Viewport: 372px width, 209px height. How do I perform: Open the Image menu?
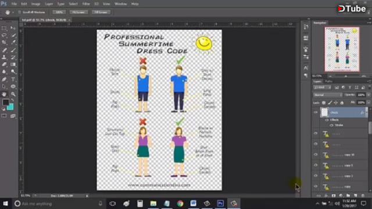coord(36,4)
